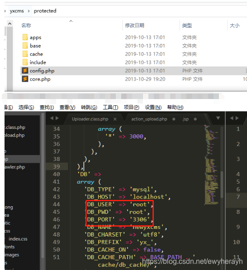Open the 帮助(H) menu
Image resolution: width=247 pixels, height=270 pixels.
pos(175,108)
